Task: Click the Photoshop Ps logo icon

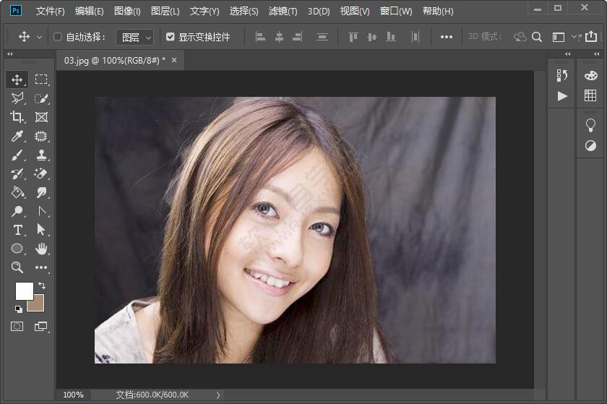Action: [x=16, y=10]
